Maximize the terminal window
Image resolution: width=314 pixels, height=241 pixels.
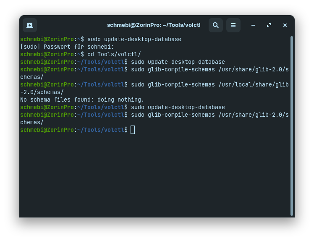click(x=269, y=25)
